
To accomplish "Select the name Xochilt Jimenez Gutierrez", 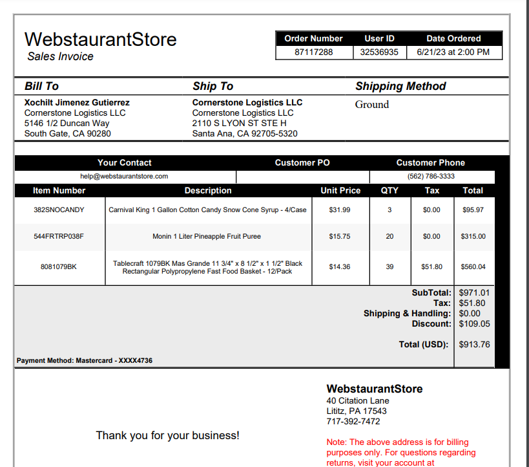I will pos(77,102).
